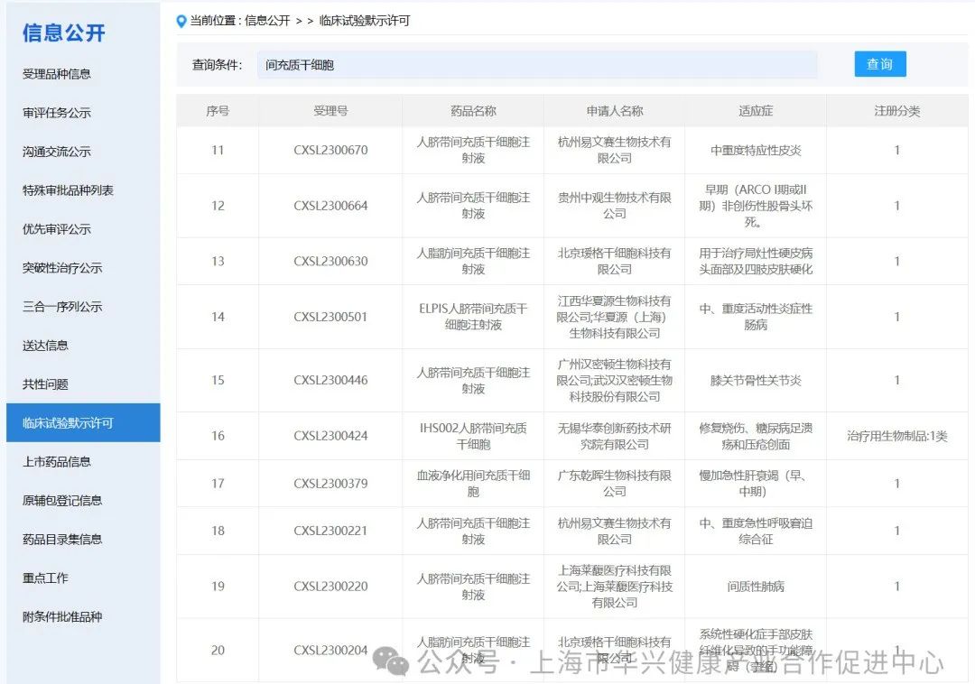Viewport: 975px width, 684px height.
Task: Select the row for CXSL2300379
Action: [330, 484]
